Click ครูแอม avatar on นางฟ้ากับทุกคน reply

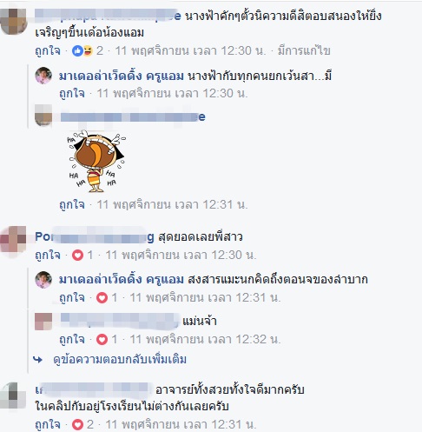click(x=43, y=76)
